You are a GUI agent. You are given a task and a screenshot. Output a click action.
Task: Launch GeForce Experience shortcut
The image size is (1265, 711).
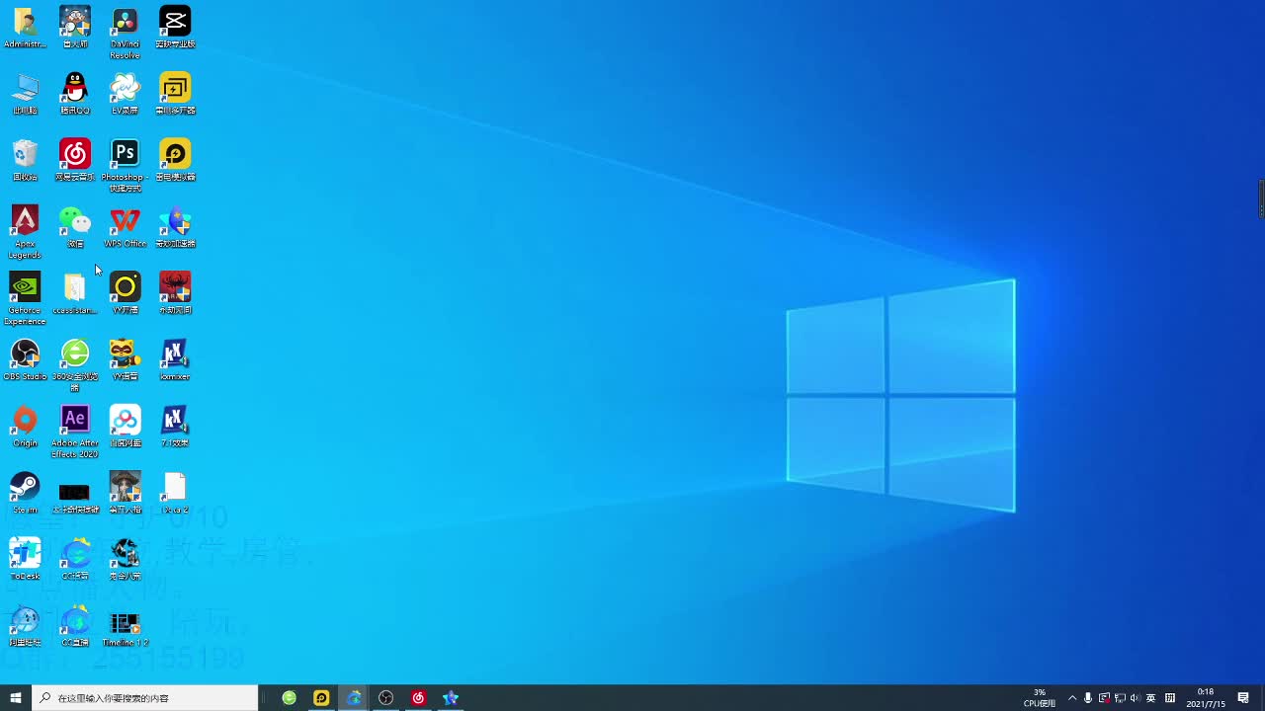(25, 298)
